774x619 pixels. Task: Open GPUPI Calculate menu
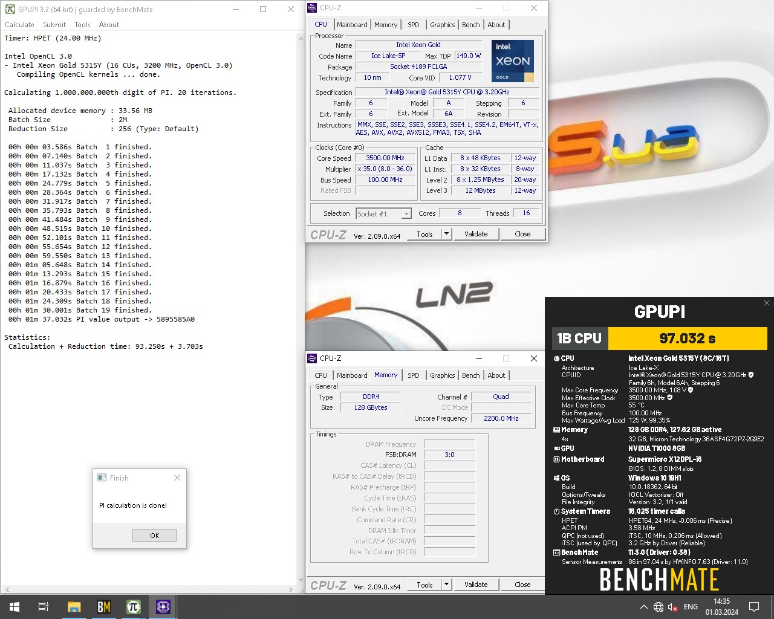click(19, 25)
